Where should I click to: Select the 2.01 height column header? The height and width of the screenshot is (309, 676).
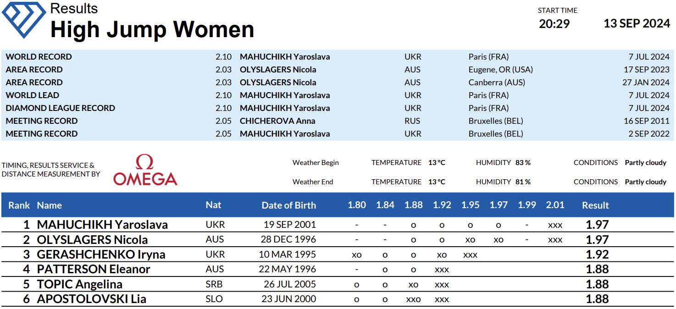coord(555,205)
